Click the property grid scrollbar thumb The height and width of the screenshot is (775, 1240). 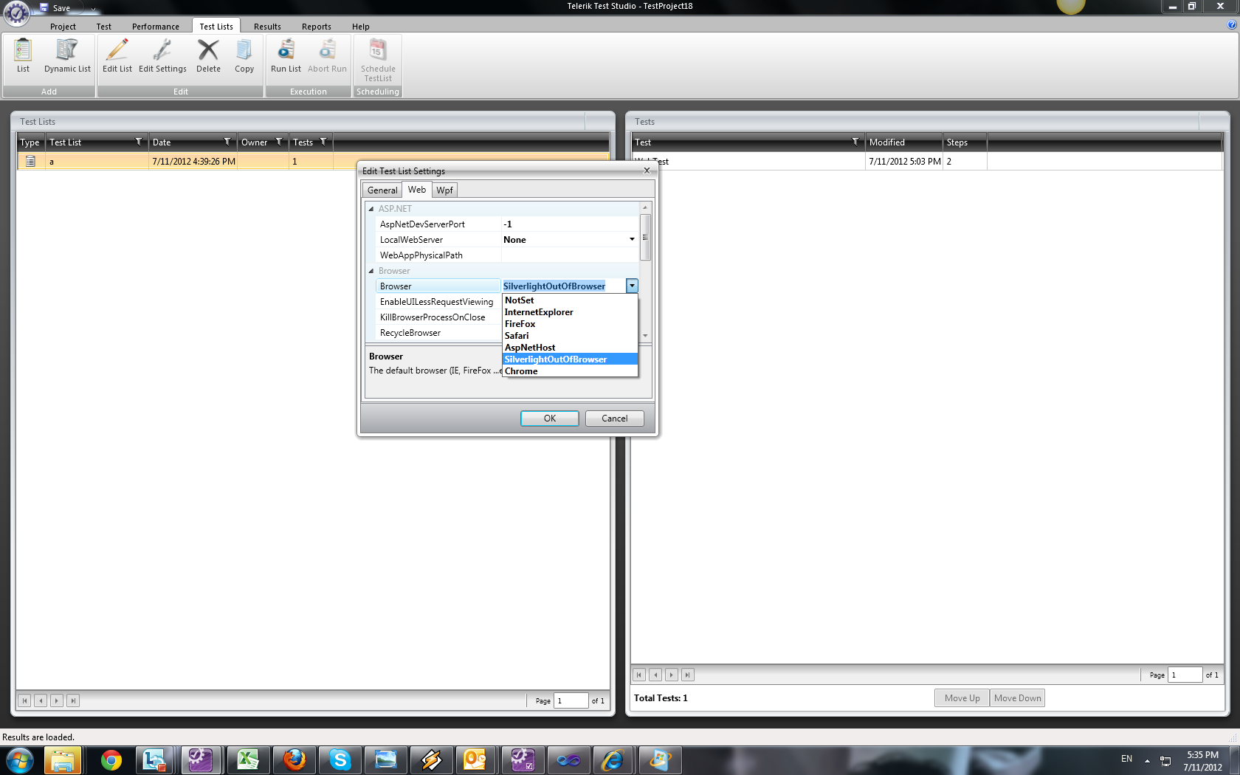(x=645, y=237)
